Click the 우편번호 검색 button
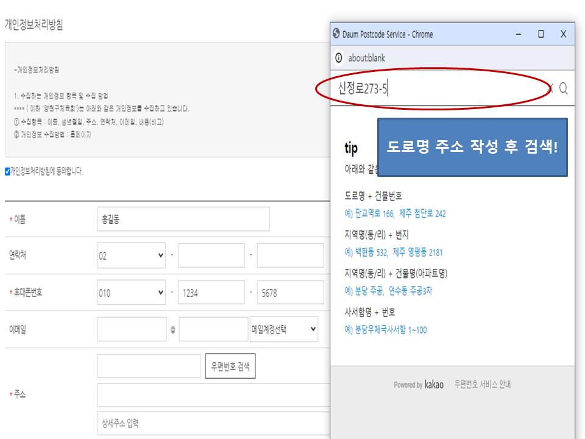 pos(230,366)
